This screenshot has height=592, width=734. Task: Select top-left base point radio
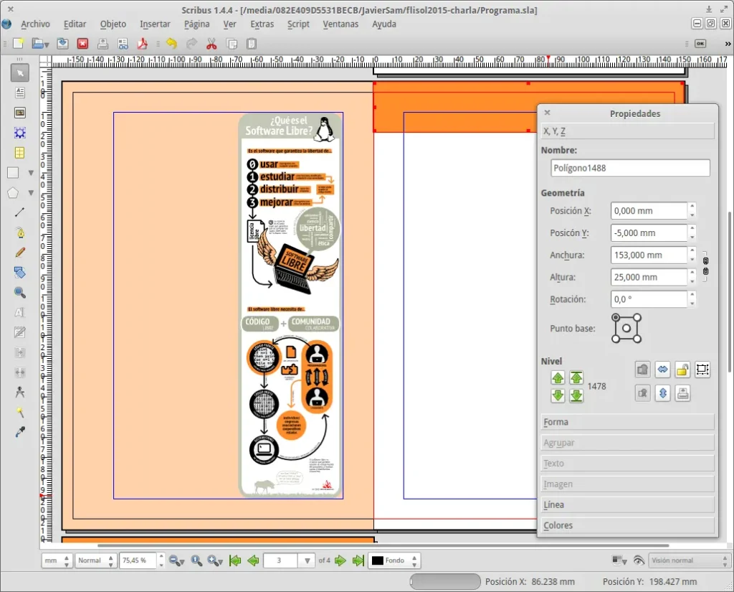(x=616, y=318)
